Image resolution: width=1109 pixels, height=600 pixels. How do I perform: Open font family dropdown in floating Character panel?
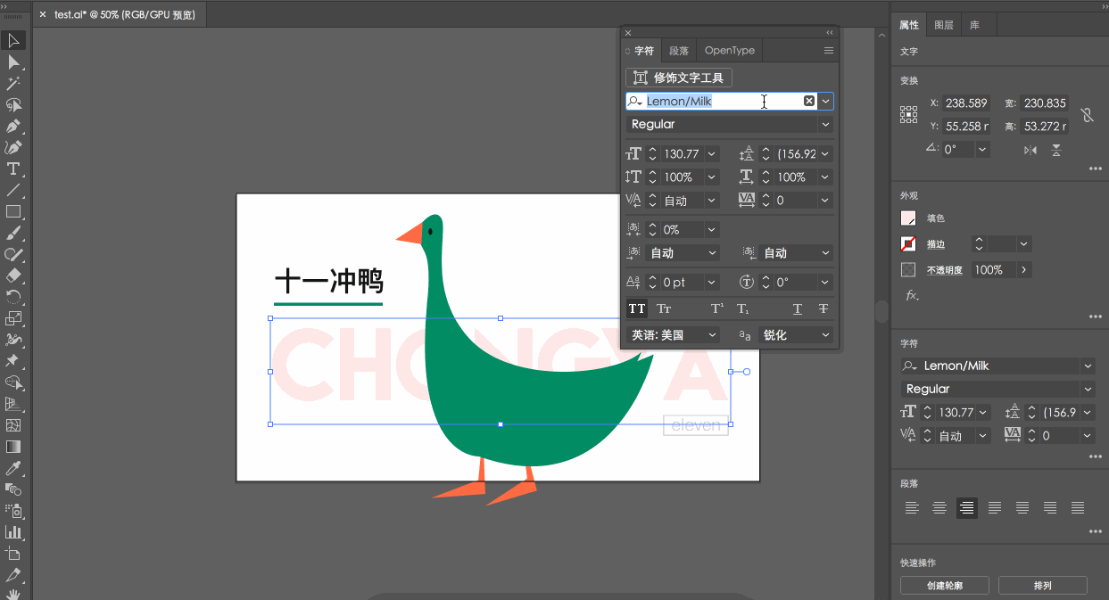(x=826, y=101)
